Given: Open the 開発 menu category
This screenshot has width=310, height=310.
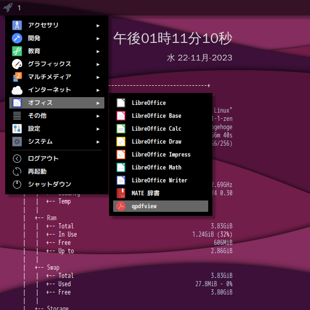Looking at the screenshot, I should pos(57,38).
